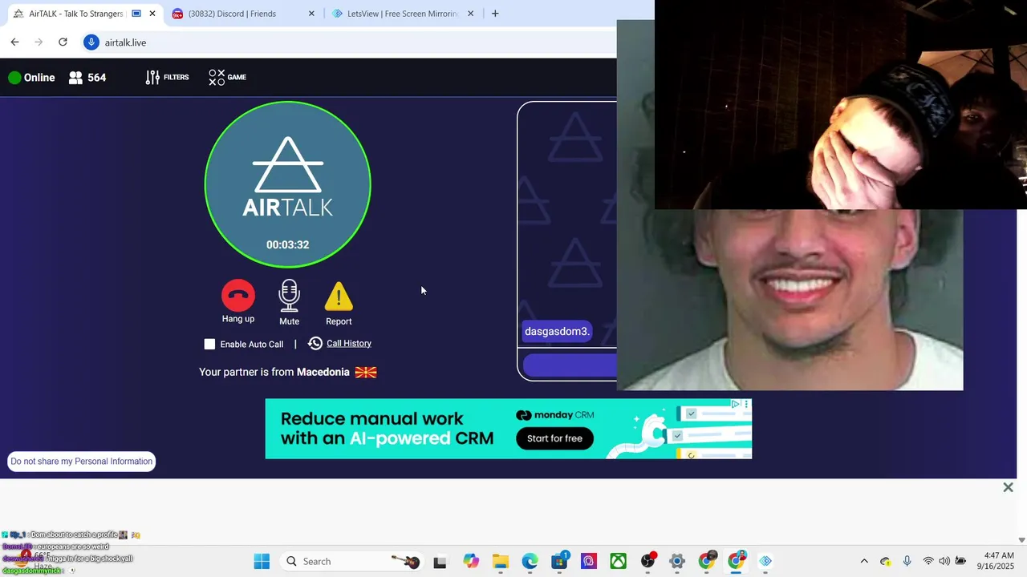Click the system tray microphone icon

[x=907, y=561]
